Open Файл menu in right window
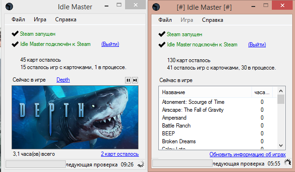 pyautogui.click(x=165, y=20)
